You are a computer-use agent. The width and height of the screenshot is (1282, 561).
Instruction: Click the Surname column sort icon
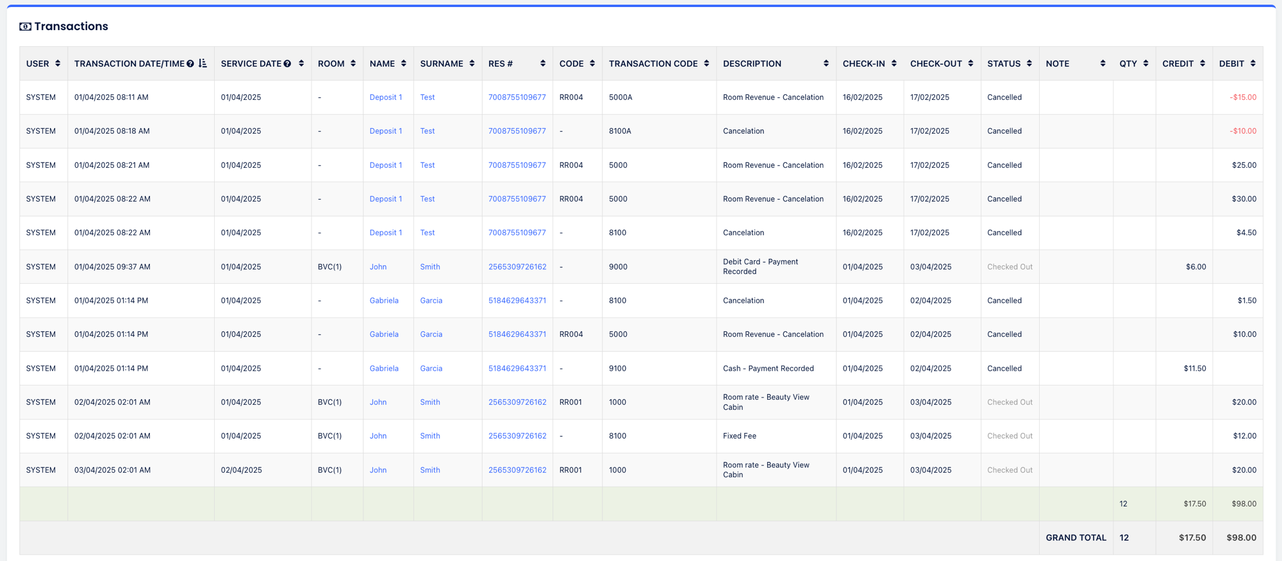click(x=472, y=63)
